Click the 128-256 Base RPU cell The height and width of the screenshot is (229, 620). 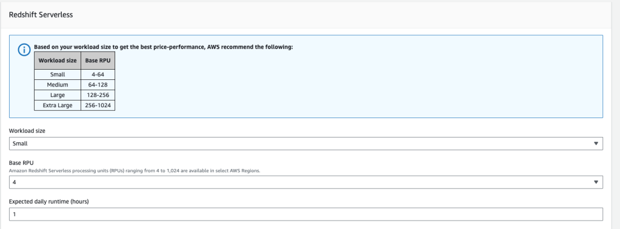pos(98,95)
